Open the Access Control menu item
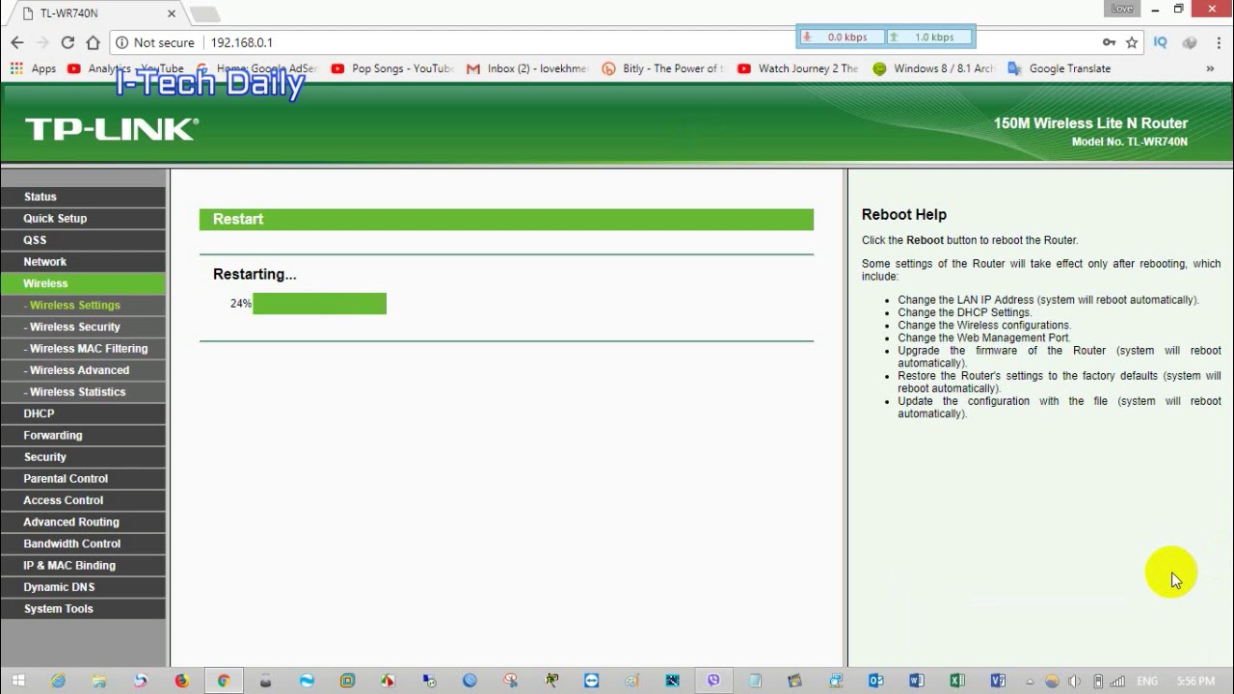Viewport: 1234px width, 694px height. pyautogui.click(x=83, y=500)
